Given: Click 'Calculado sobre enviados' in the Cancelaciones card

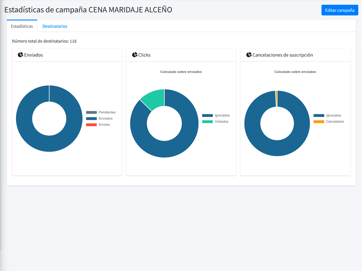Looking at the screenshot, I should coord(295,72).
